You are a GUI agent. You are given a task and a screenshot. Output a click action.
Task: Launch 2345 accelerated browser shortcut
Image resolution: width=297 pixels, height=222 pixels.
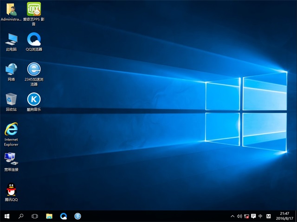34,69
